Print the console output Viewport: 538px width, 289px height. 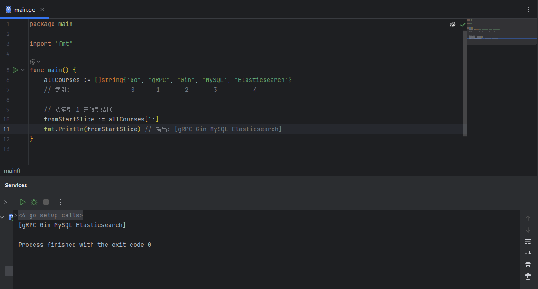[x=528, y=265]
